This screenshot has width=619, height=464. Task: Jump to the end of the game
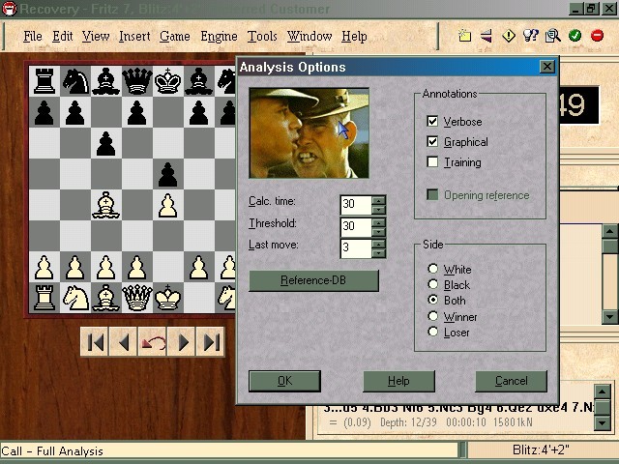pyautogui.click(x=211, y=342)
